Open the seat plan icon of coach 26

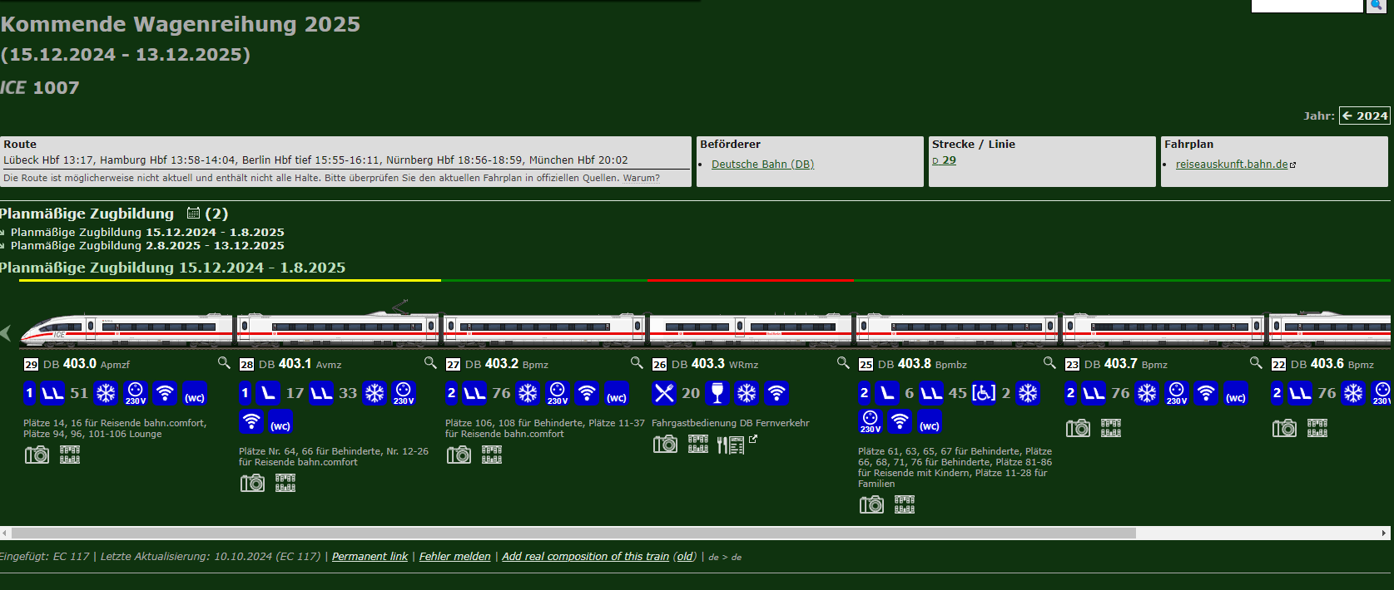[698, 445]
